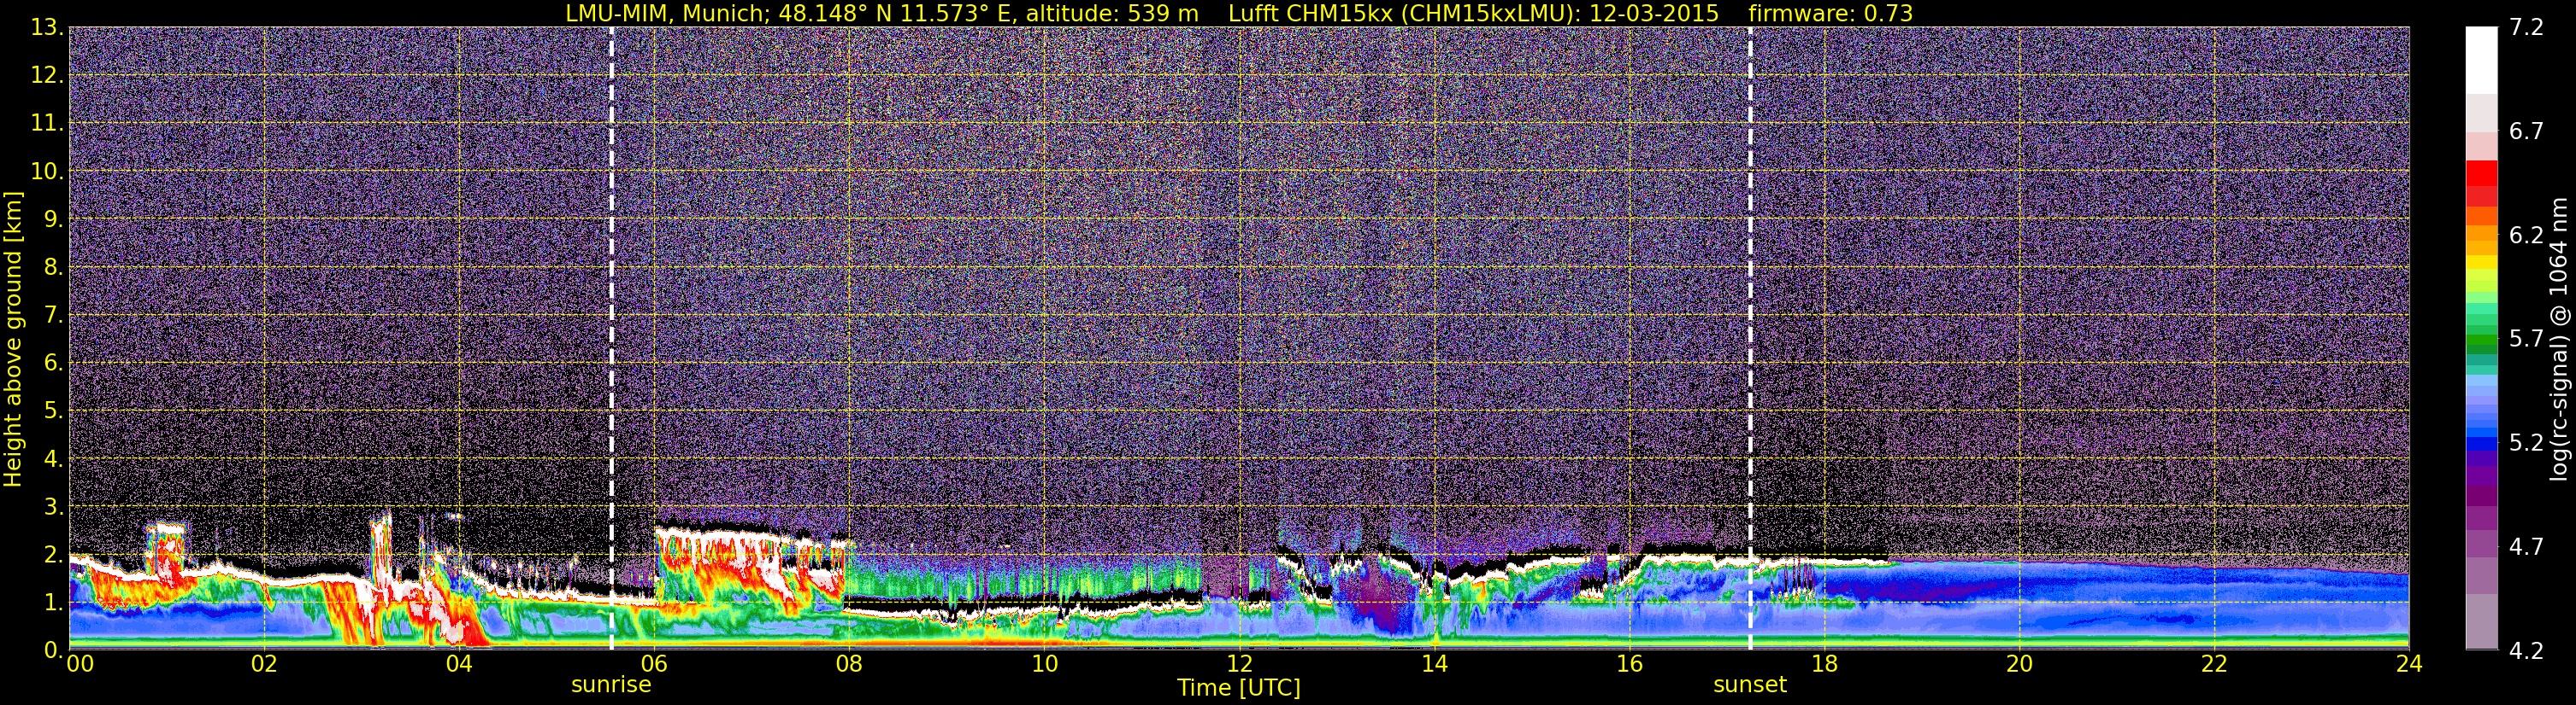Click y-axis tick label '6.'

pyautogui.click(x=53, y=364)
